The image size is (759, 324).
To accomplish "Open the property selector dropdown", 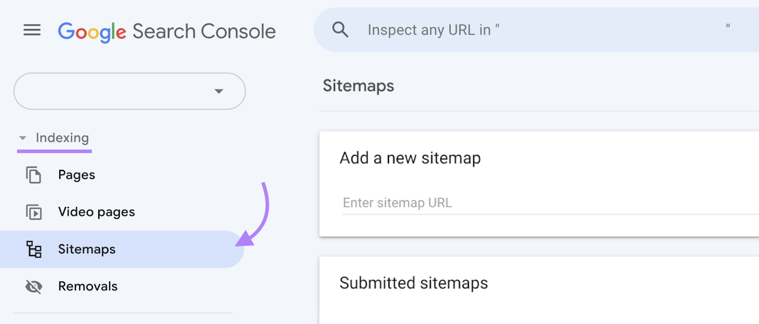I will (x=218, y=91).
